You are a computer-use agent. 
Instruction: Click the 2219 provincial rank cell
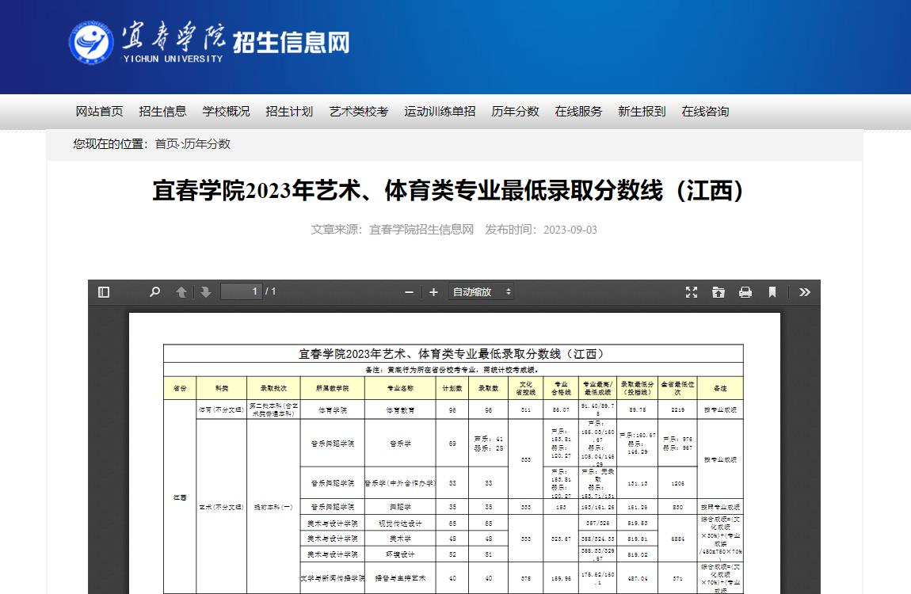pos(677,410)
